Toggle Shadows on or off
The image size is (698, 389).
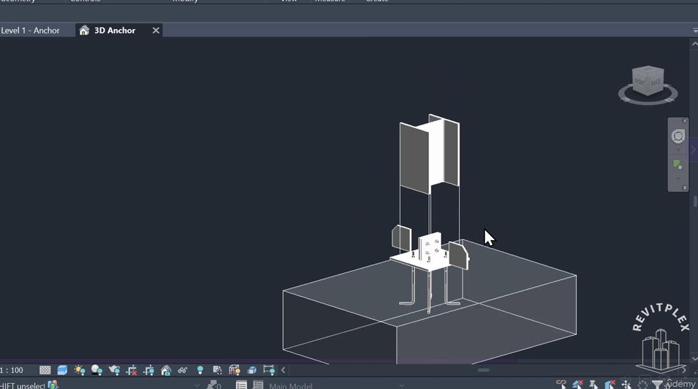[x=97, y=370]
